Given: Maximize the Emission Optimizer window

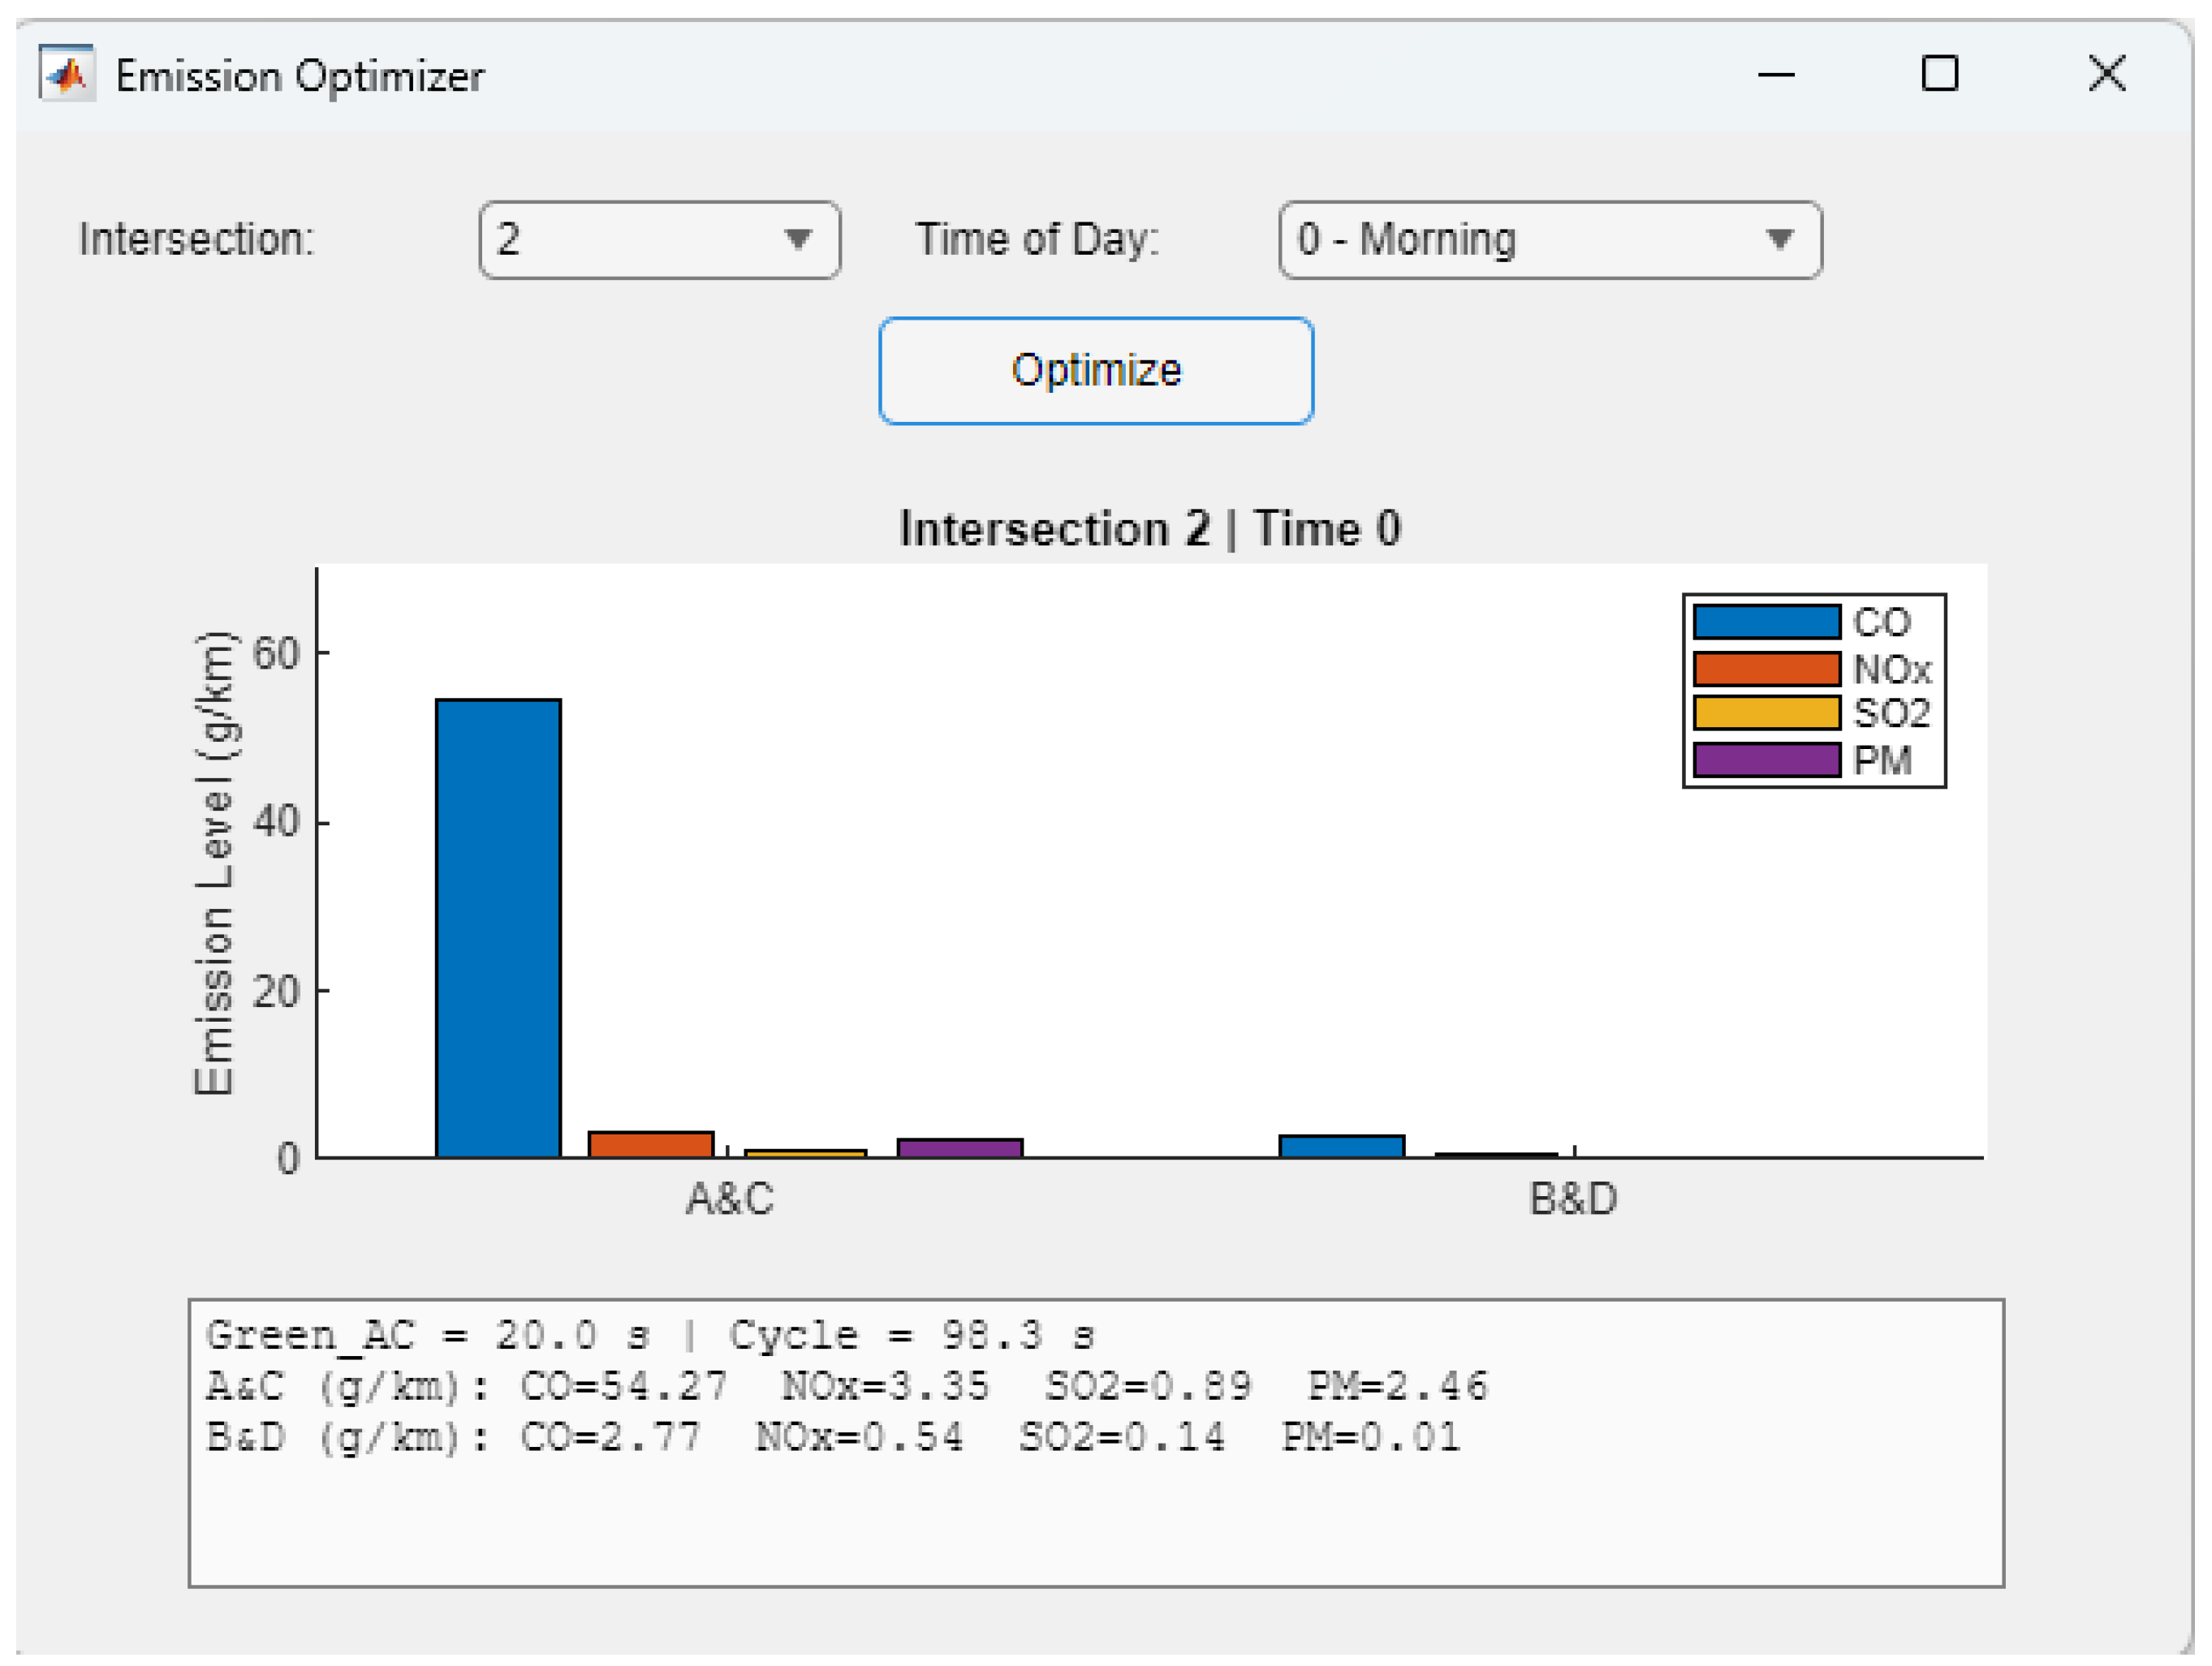Looking at the screenshot, I should click(x=1940, y=74).
